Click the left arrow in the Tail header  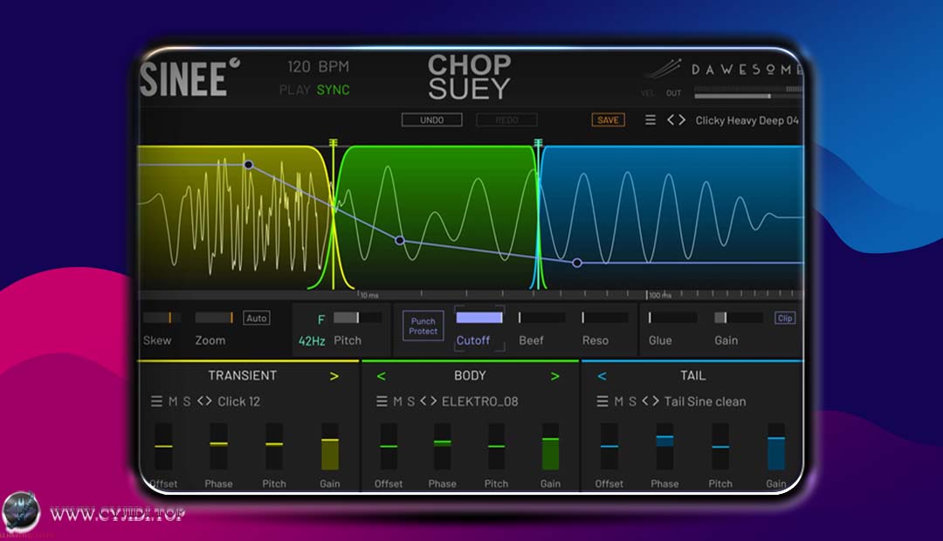[x=602, y=376]
